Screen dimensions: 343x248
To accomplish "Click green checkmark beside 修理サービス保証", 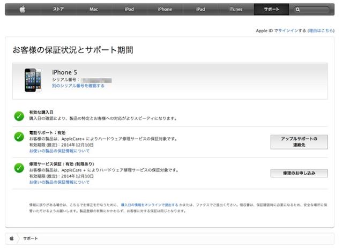I will coord(19,168).
